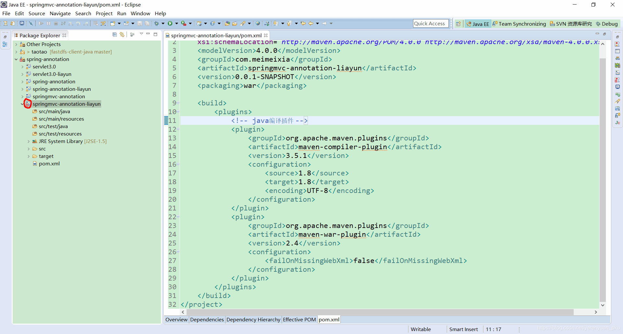Click Collapse All in Package Explorer
Viewport: 623px width, 334px height.
(x=115, y=34)
